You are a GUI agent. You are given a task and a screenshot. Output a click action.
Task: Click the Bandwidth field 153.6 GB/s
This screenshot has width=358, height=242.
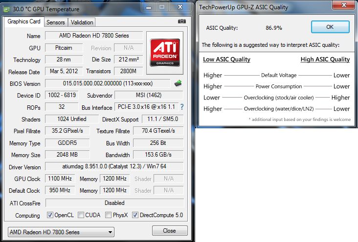click(158, 155)
